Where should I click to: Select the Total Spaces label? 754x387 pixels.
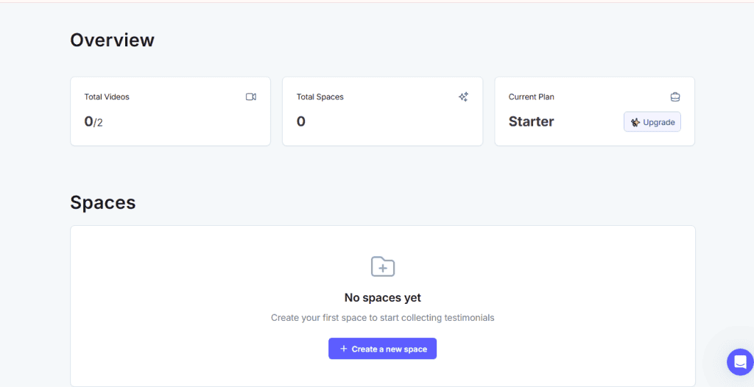tap(320, 97)
